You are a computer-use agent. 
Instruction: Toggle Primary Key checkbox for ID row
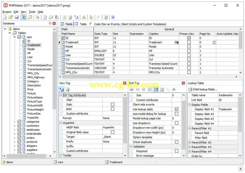click(x=189, y=38)
